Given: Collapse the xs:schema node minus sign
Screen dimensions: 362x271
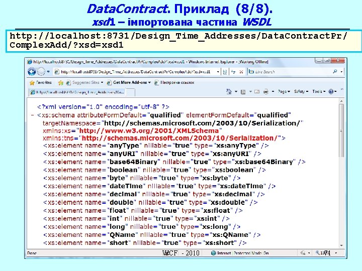Looking at the screenshot, I should tap(33, 115).
